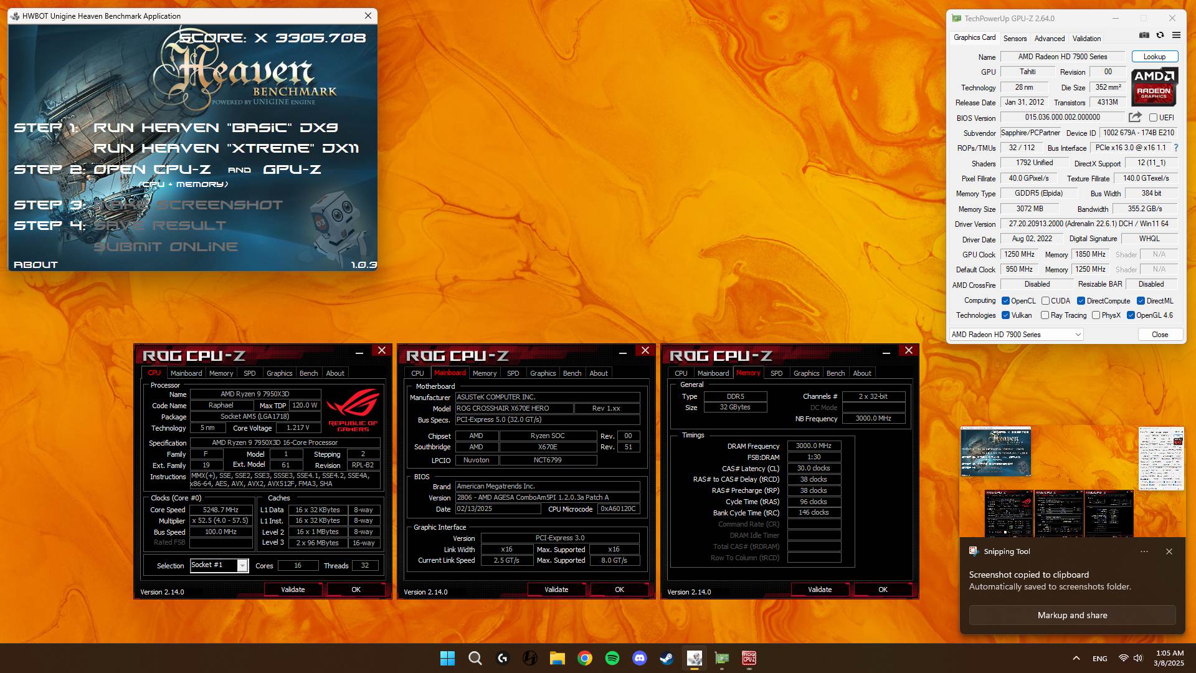The image size is (1196, 673).
Task: Open Steam from the taskbar
Action: point(667,658)
